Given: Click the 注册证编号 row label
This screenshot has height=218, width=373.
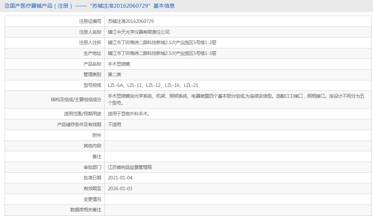Looking at the screenshot, I should (90, 21).
